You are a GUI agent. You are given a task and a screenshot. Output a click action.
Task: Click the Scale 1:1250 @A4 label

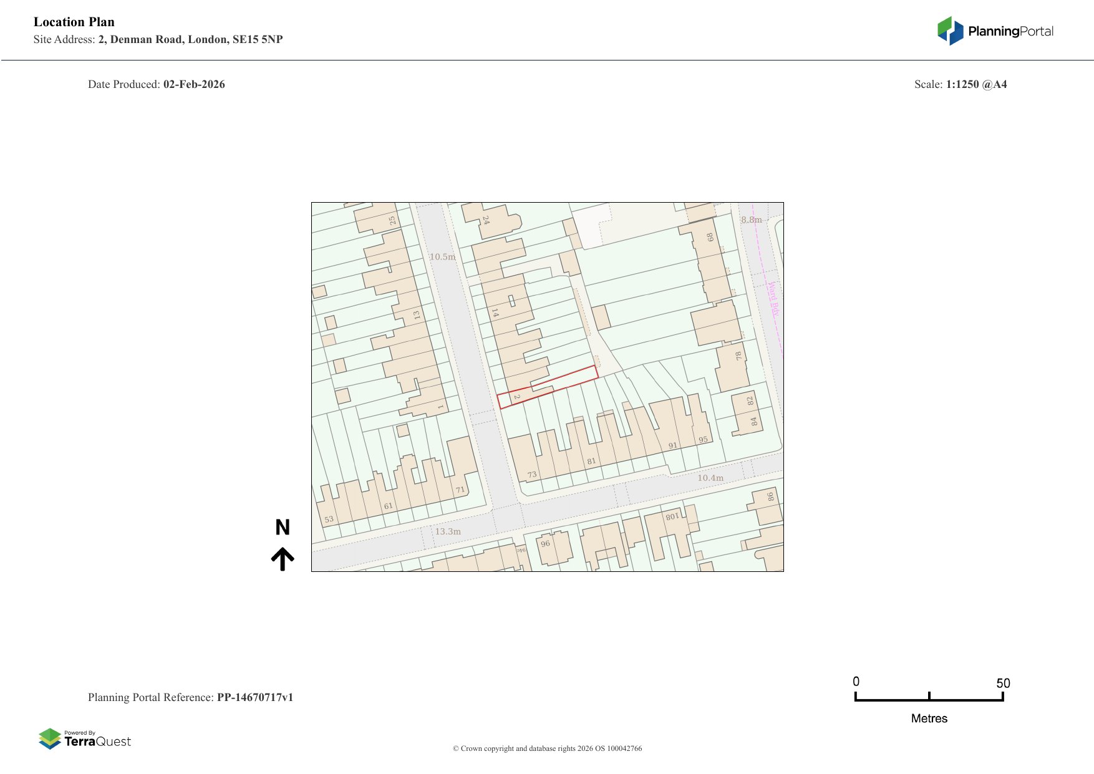(x=961, y=84)
